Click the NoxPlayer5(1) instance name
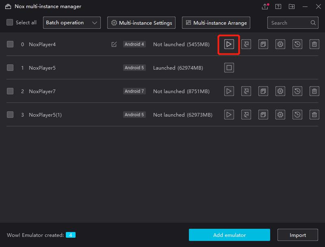This screenshot has width=325, height=247. point(45,115)
